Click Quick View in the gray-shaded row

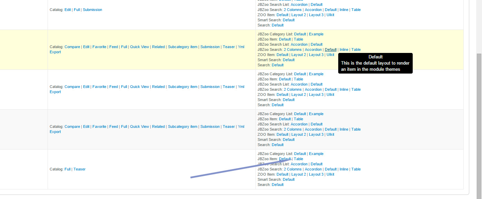tap(140, 126)
